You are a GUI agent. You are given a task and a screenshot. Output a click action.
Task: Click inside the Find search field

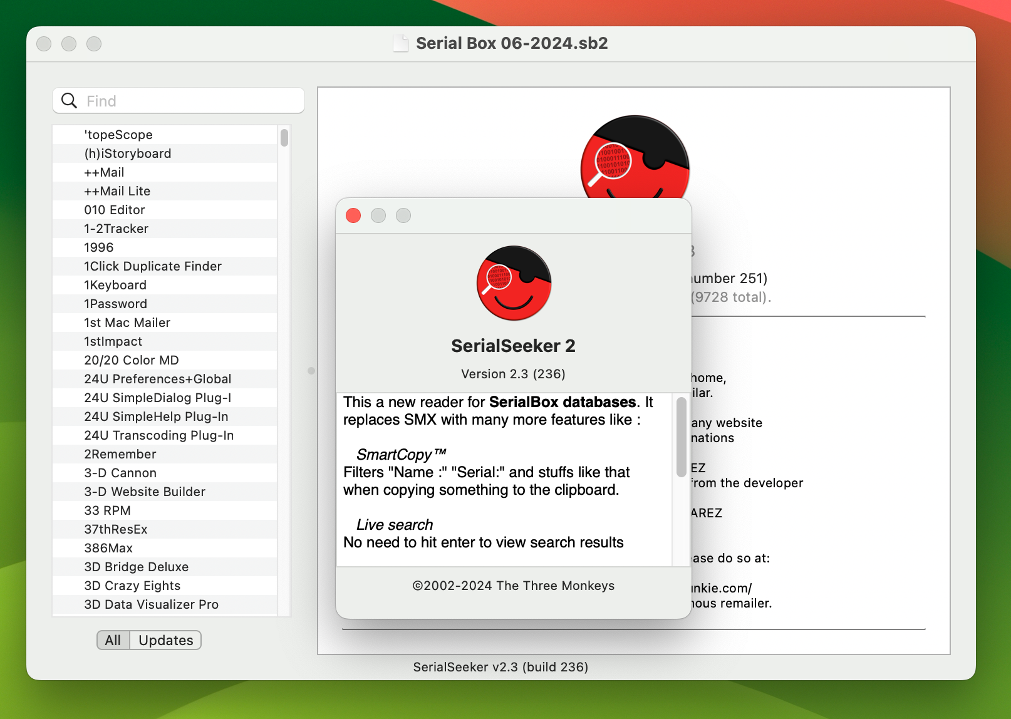(x=179, y=101)
